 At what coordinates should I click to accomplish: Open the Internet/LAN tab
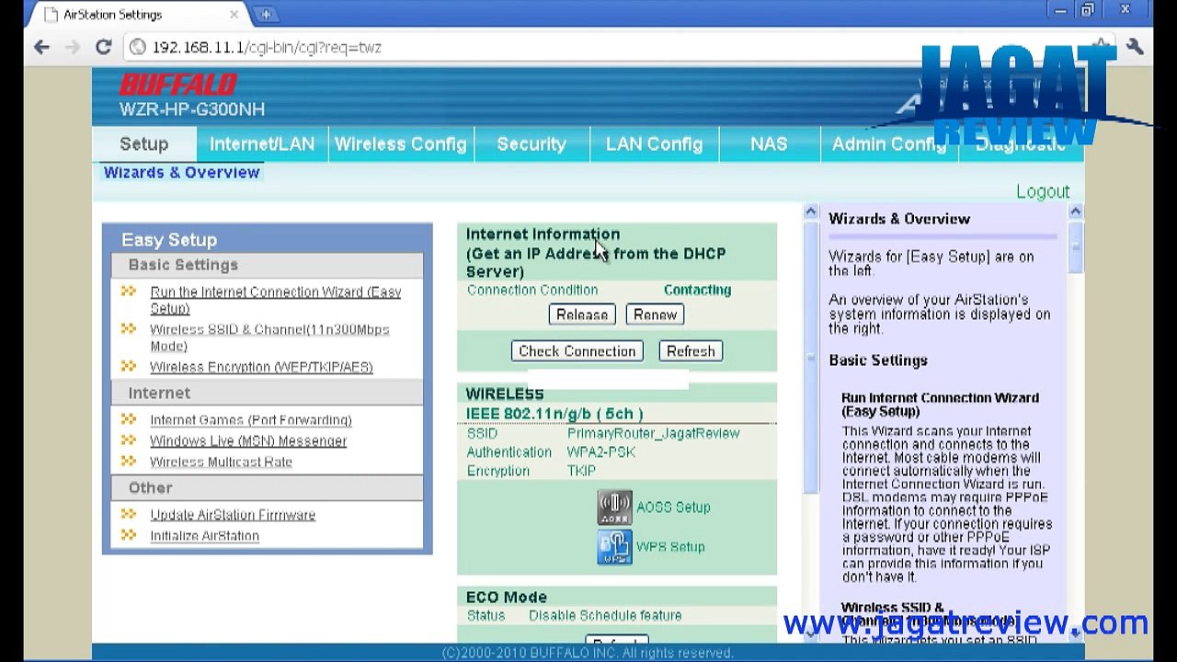[x=262, y=144]
